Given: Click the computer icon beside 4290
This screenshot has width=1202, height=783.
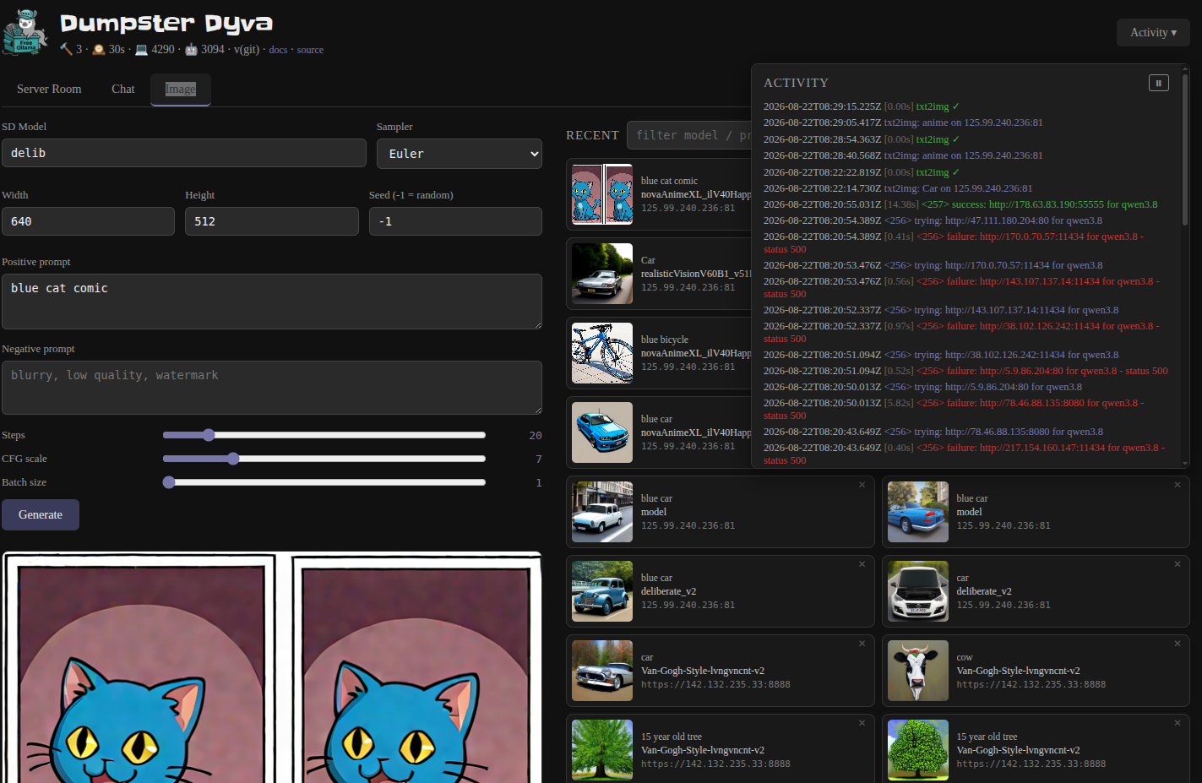Looking at the screenshot, I should [x=141, y=49].
